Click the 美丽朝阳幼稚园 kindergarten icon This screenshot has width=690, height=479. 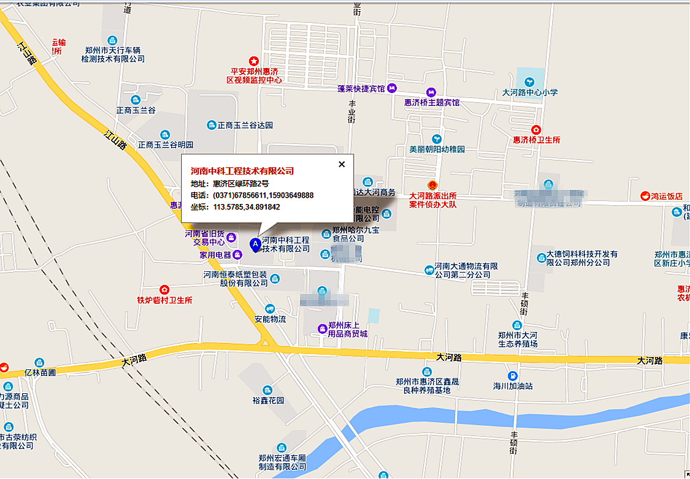[x=437, y=139]
